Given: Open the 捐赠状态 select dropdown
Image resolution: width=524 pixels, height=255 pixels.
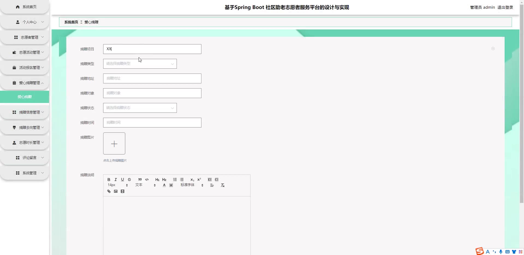Looking at the screenshot, I should coord(140,108).
